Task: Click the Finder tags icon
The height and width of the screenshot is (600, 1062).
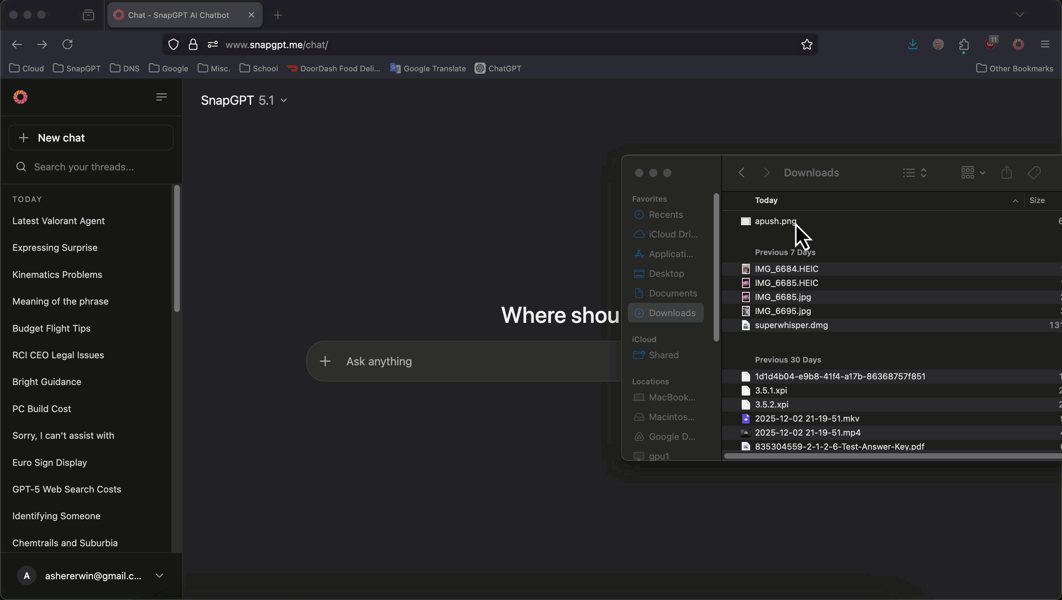Action: [1034, 172]
